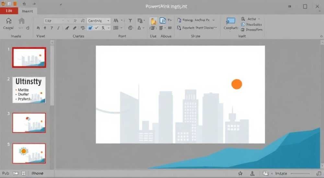Select slide 1 thumbnail
Image resolution: width=324 pixels, height=178 pixels.
pos(29,57)
